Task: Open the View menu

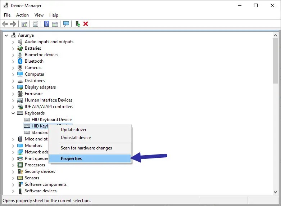Action: pyautogui.click(x=39, y=15)
